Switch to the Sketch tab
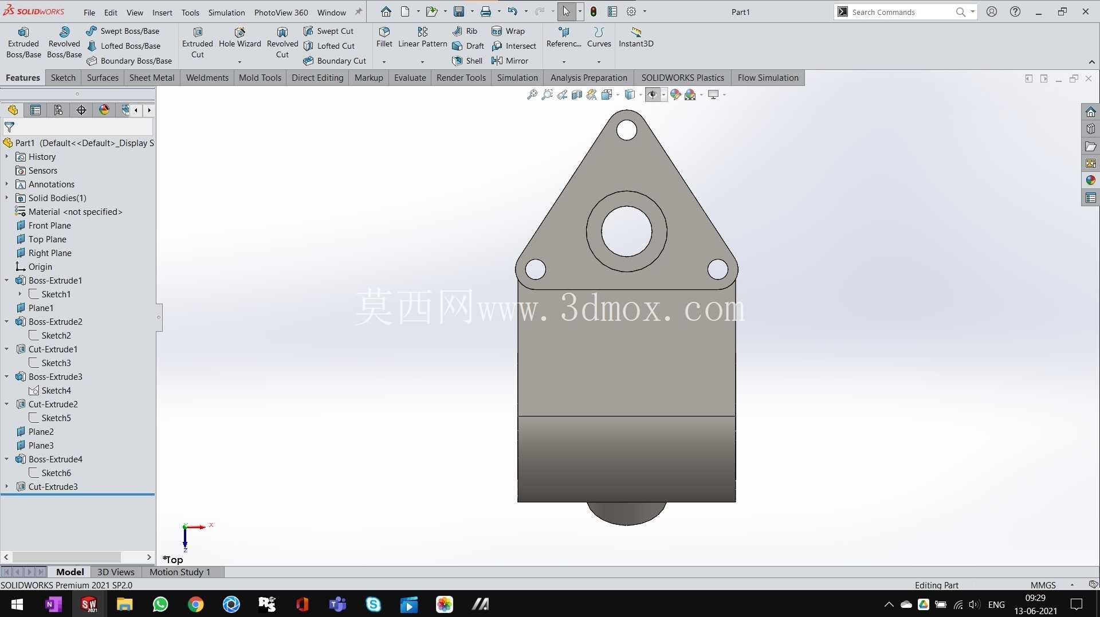The image size is (1100, 617). 63,78
